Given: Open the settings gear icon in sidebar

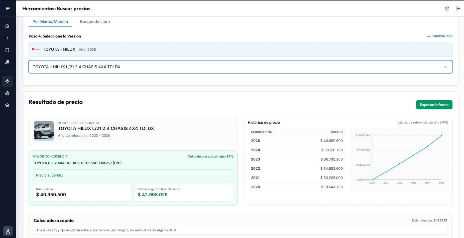Looking at the screenshot, I should [7, 93].
